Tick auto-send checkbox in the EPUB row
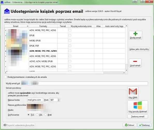This screenshot has width=154, height=130. coord(70,35)
